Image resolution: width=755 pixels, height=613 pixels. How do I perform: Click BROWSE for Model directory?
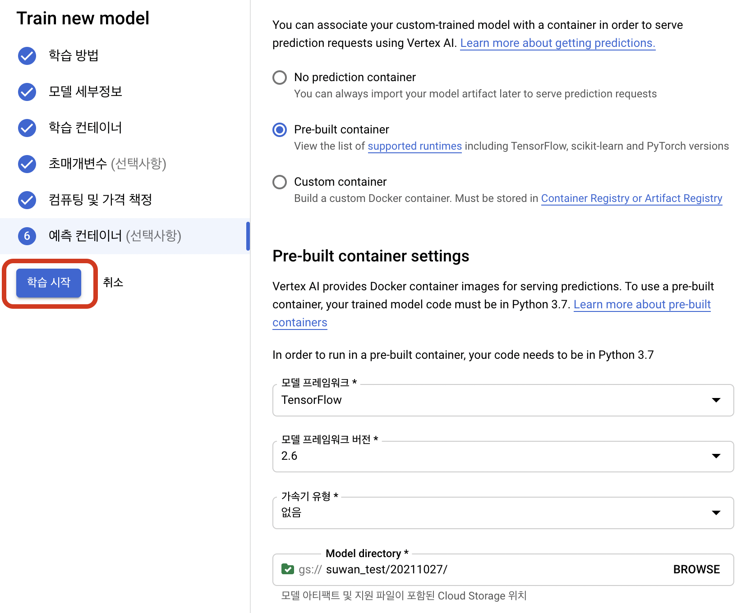click(x=696, y=569)
